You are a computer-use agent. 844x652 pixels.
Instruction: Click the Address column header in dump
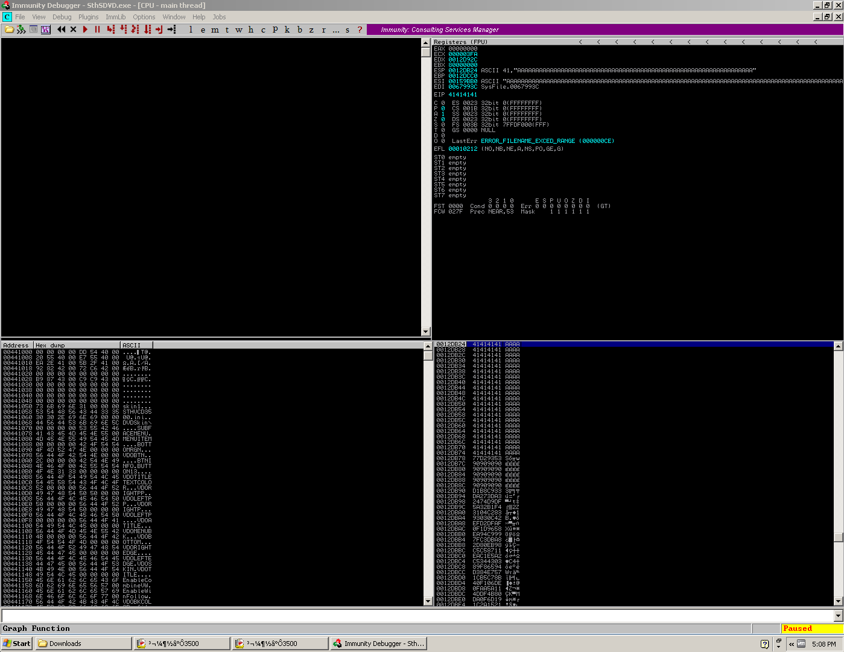(17, 345)
